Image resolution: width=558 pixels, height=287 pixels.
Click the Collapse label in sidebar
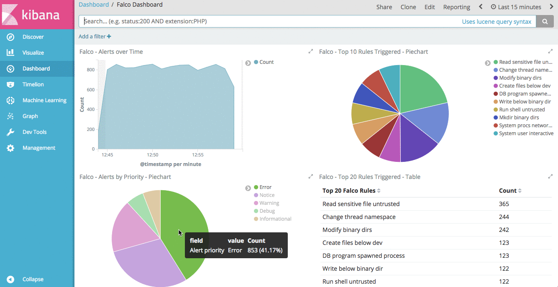(33, 279)
